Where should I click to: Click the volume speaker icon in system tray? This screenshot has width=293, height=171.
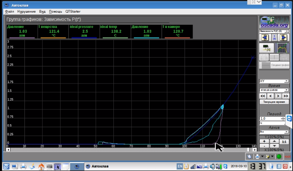click(x=212, y=166)
